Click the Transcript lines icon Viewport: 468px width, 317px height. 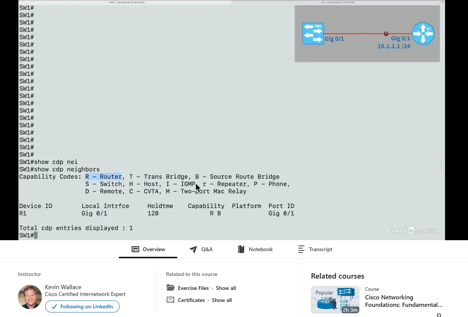[301, 249]
